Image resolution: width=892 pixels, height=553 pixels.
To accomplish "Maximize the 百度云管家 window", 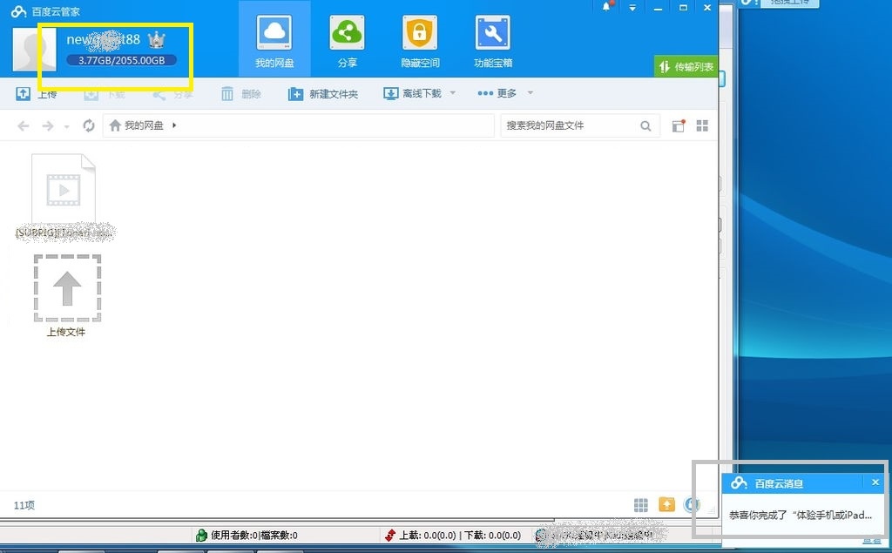I will (683, 8).
